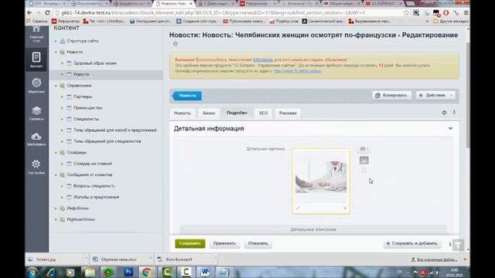Screen dimensions: 495x278
Task: Click the pin icon beside tab settings
Action: (454, 112)
